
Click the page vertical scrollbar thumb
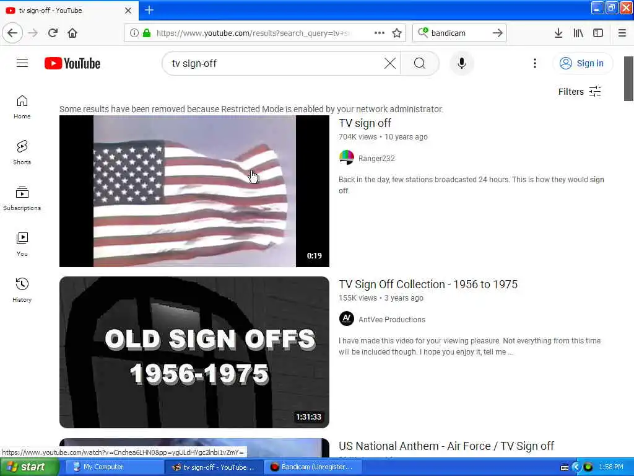tap(628, 79)
